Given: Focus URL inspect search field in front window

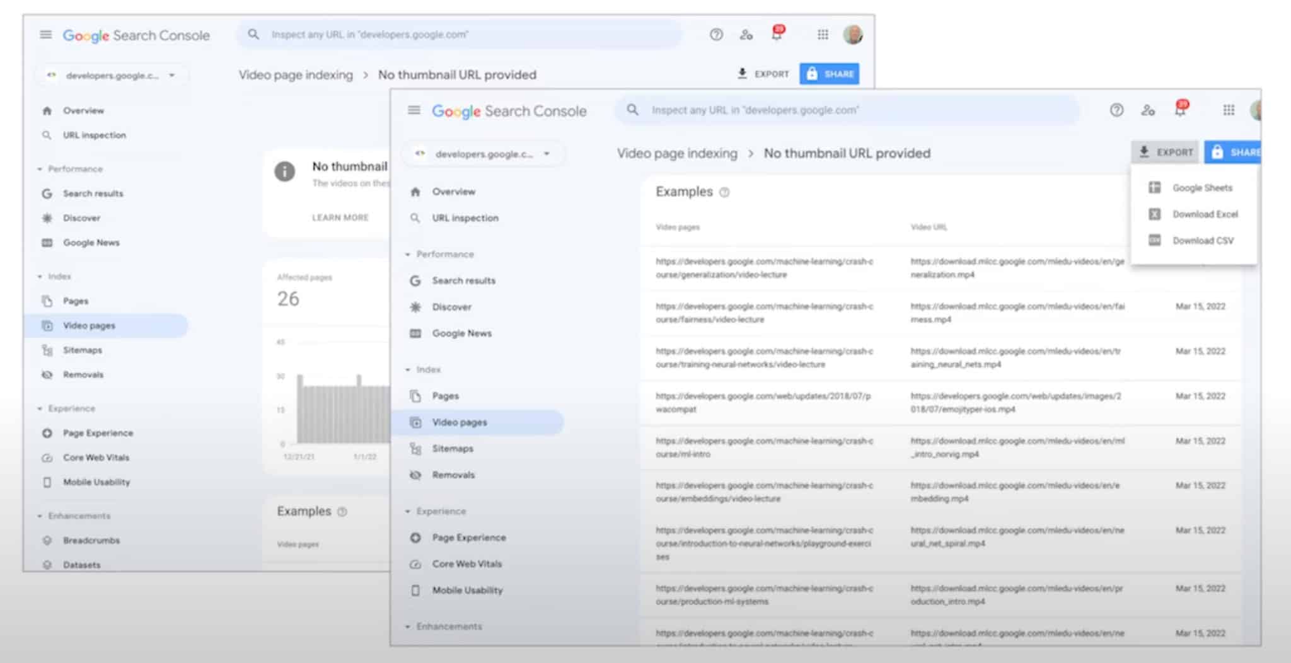Looking at the screenshot, I should (845, 110).
